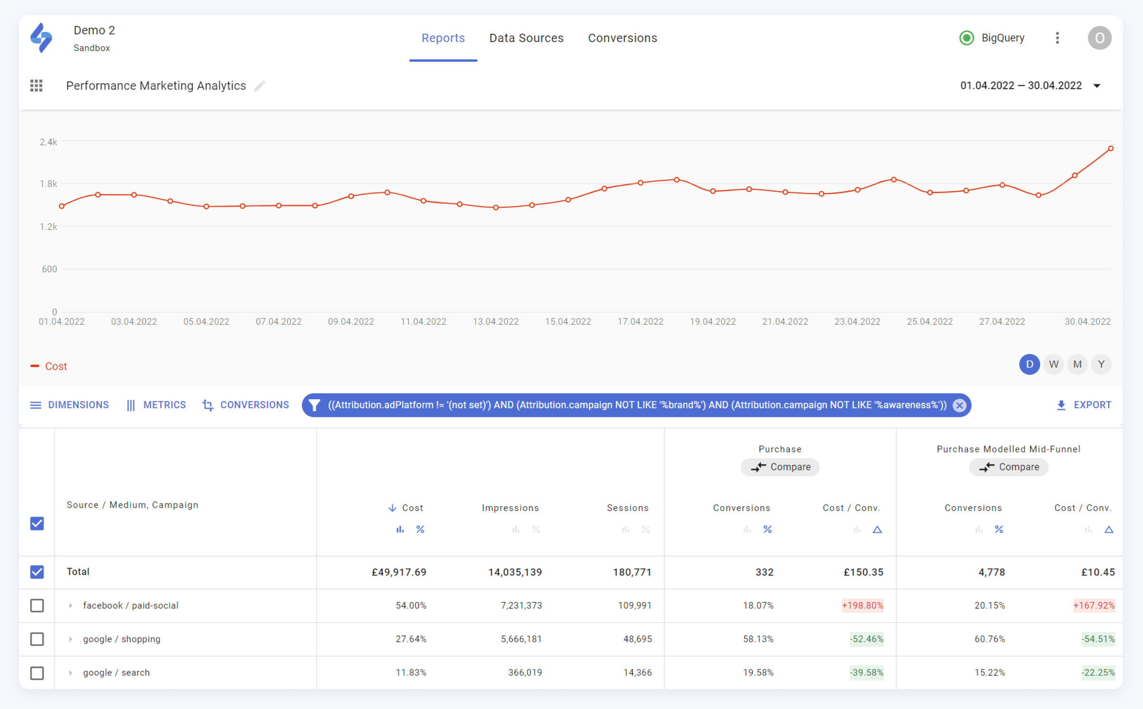Toggle delta for Mid-Funnel Cost / Conv.

tap(1109, 529)
